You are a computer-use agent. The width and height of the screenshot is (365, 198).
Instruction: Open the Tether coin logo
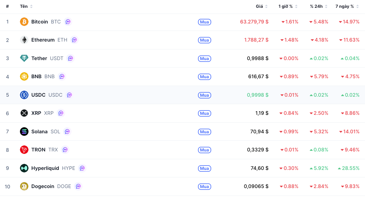coord(24,58)
